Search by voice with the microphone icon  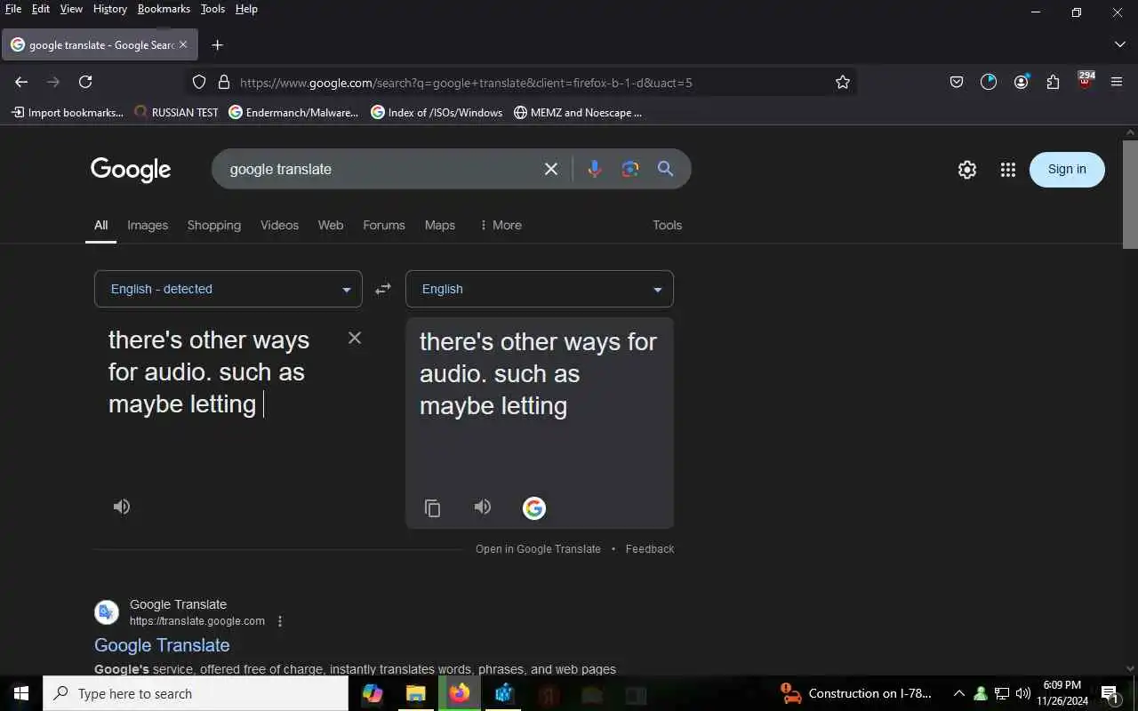[595, 169]
